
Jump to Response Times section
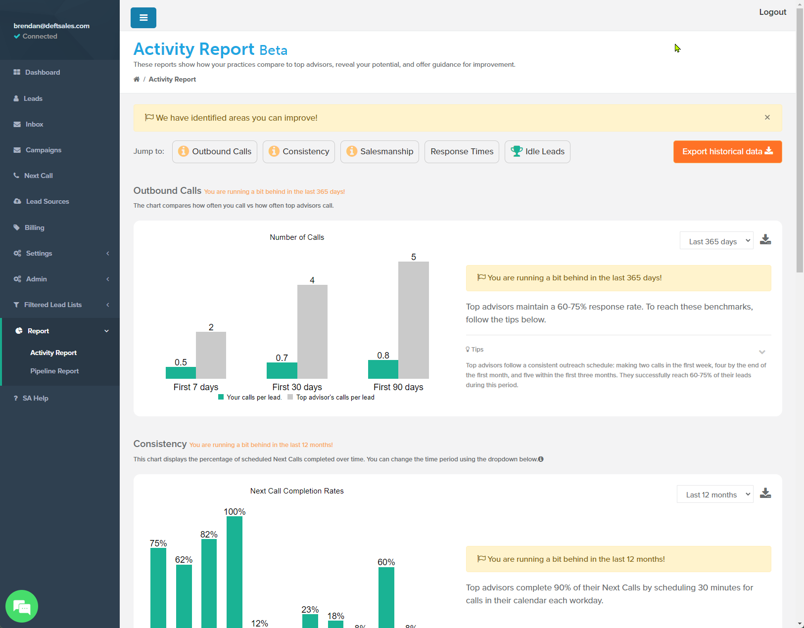pos(462,151)
